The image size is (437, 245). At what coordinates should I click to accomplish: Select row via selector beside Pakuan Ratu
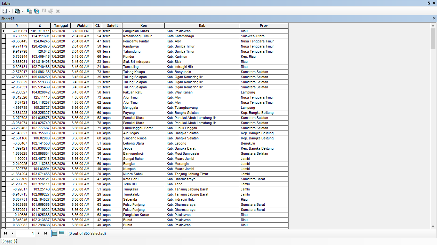pos(4,92)
